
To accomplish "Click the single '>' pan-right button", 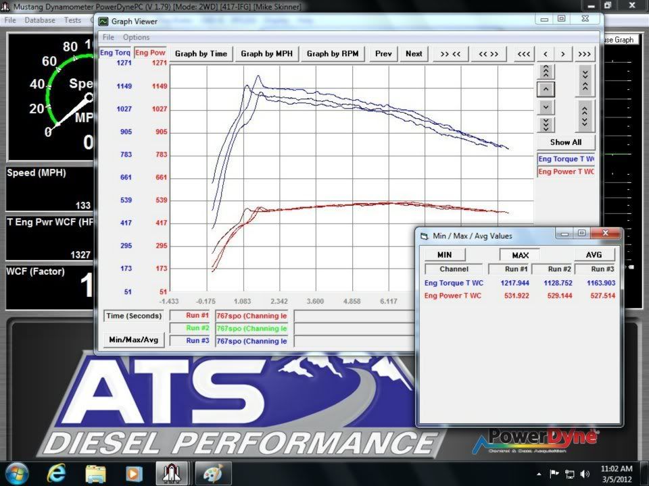I will coord(563,54).
